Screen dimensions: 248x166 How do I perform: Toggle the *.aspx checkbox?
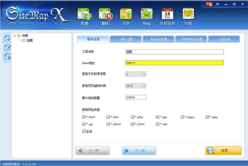pos(183,117)
